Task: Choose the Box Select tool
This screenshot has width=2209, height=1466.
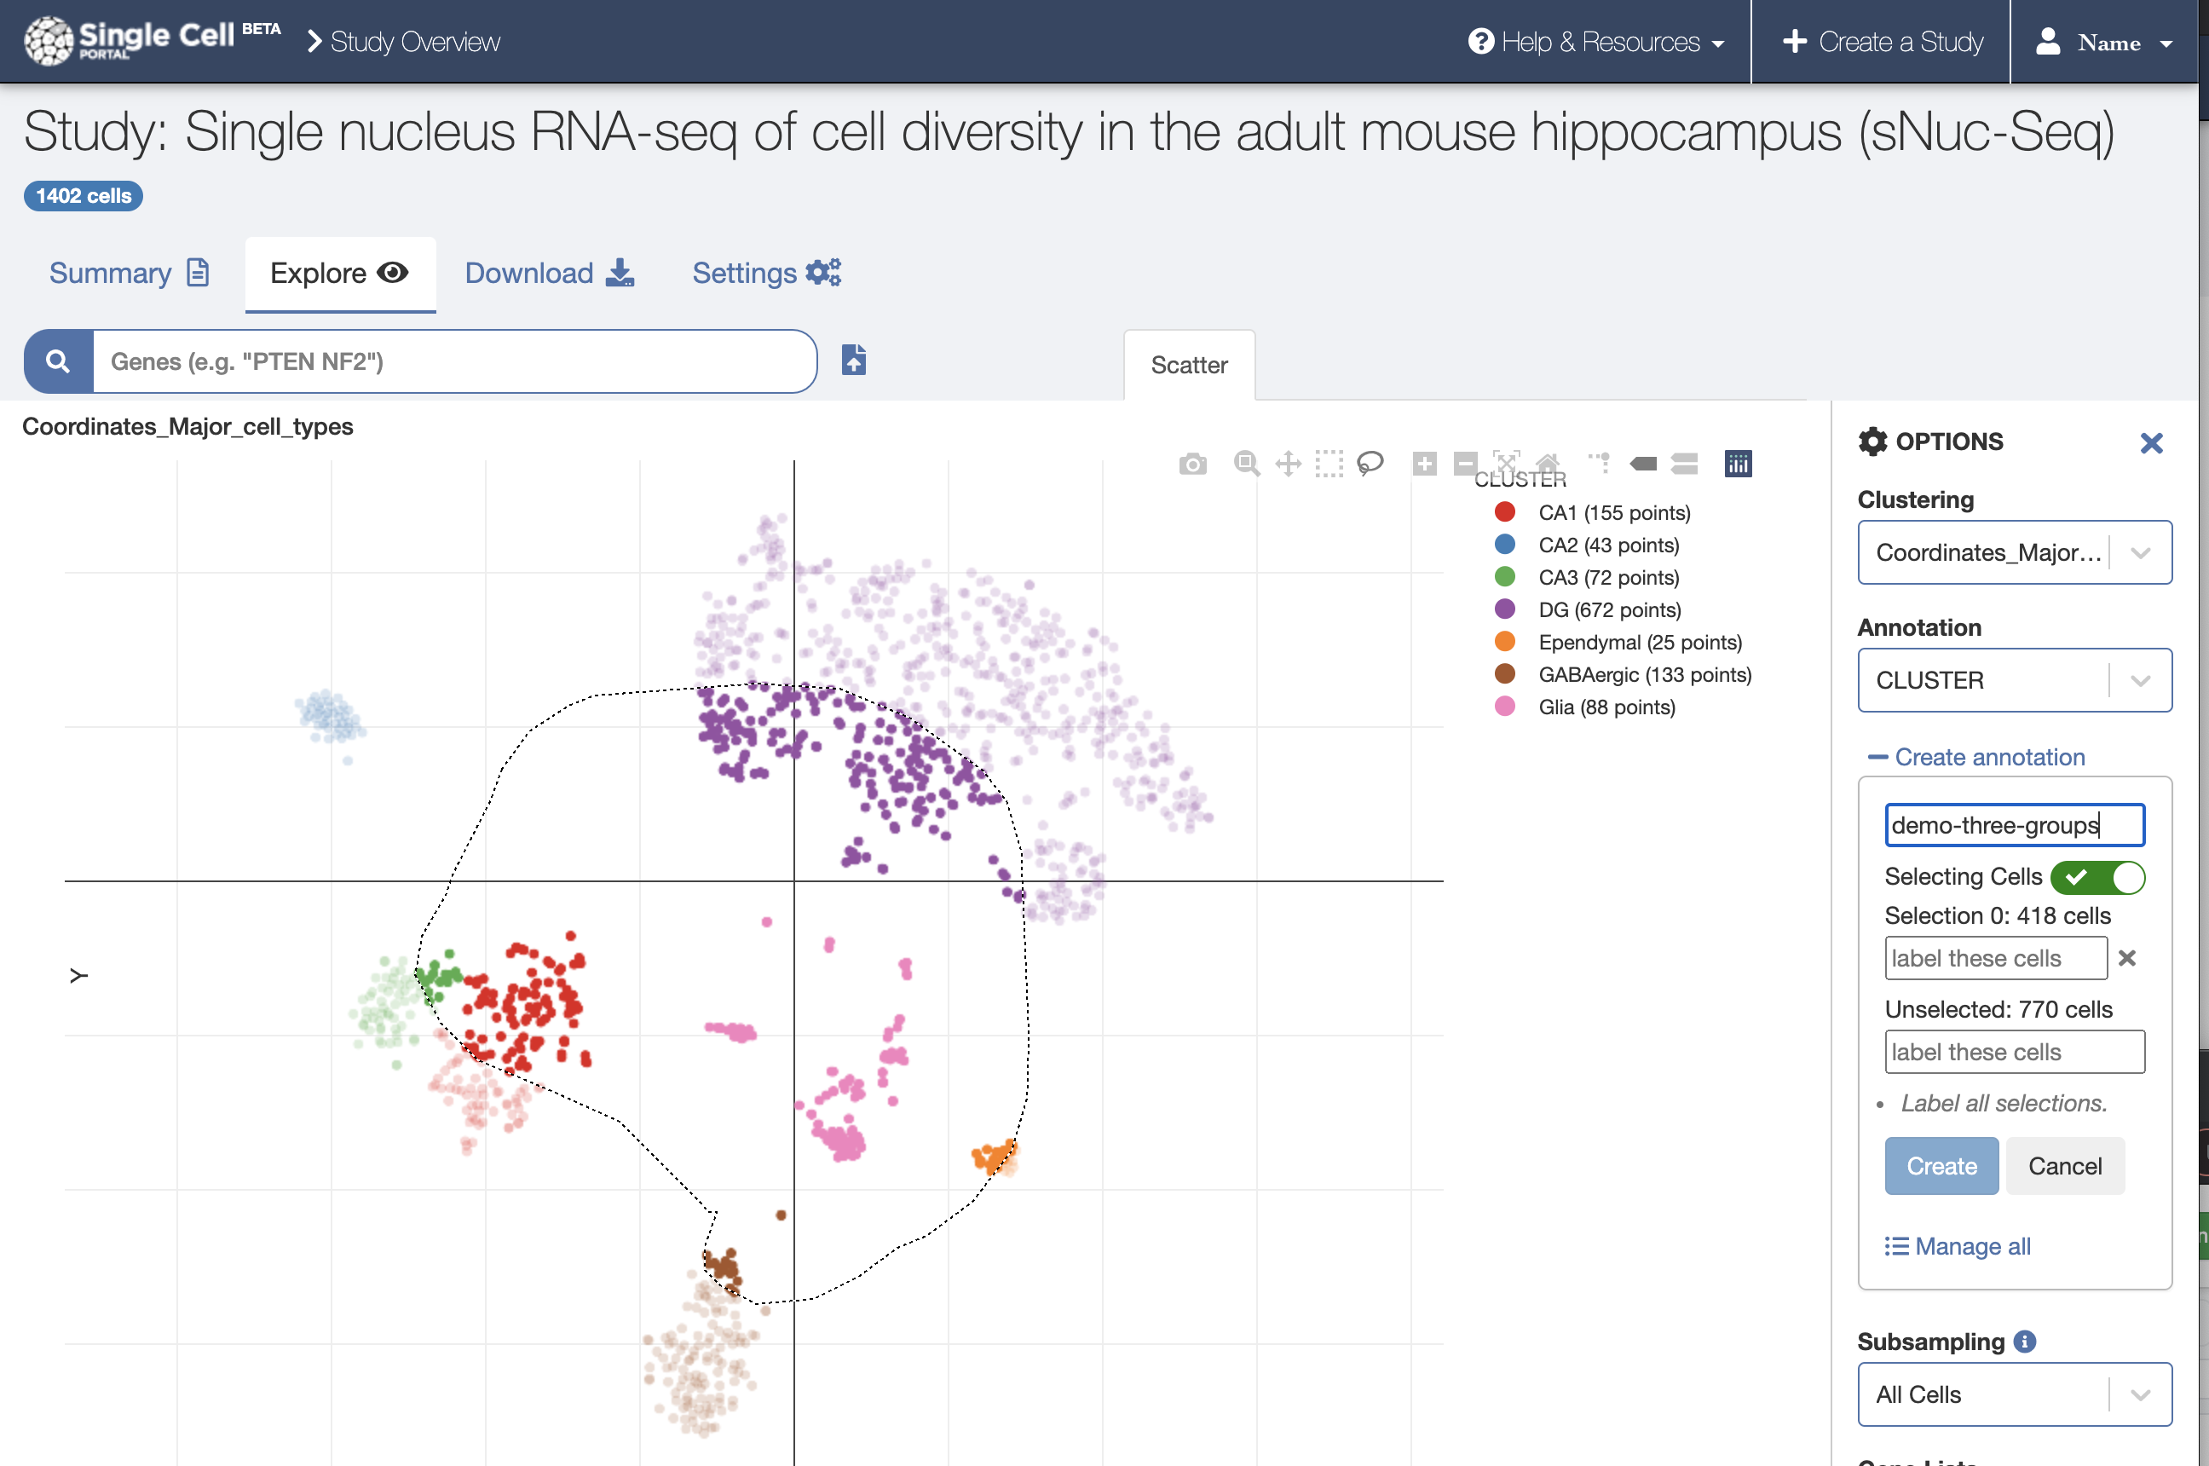Action: coord(1329,464)
